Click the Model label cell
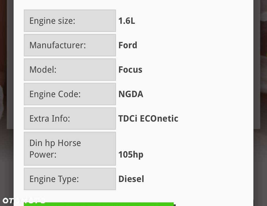 [x=70, y=70]
